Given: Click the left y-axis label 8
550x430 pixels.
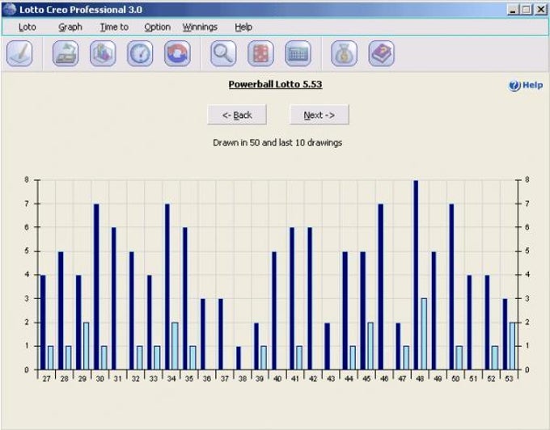Looking at the screenshot, I should coord(27,179).
